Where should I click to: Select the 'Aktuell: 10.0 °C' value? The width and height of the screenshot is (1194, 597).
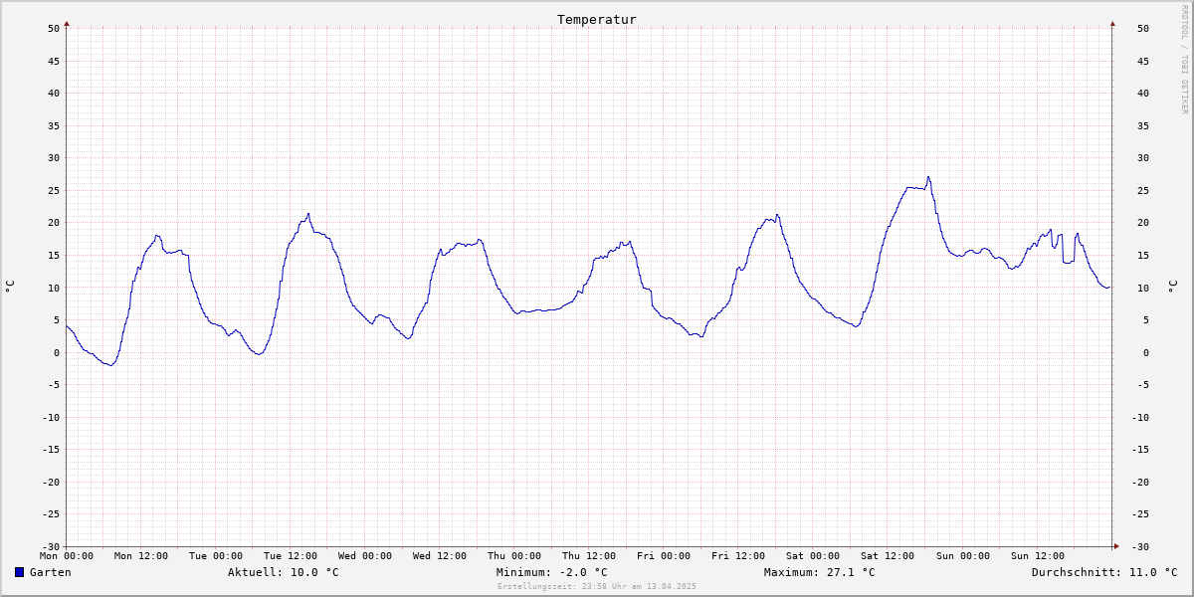click(x=284, y=572)
